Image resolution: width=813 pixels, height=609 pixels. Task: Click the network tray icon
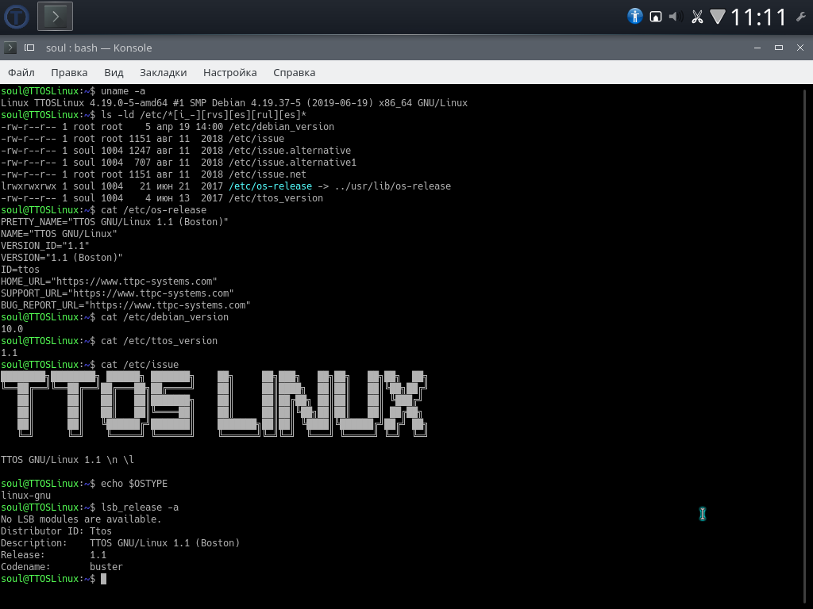(x=655, y=17)
